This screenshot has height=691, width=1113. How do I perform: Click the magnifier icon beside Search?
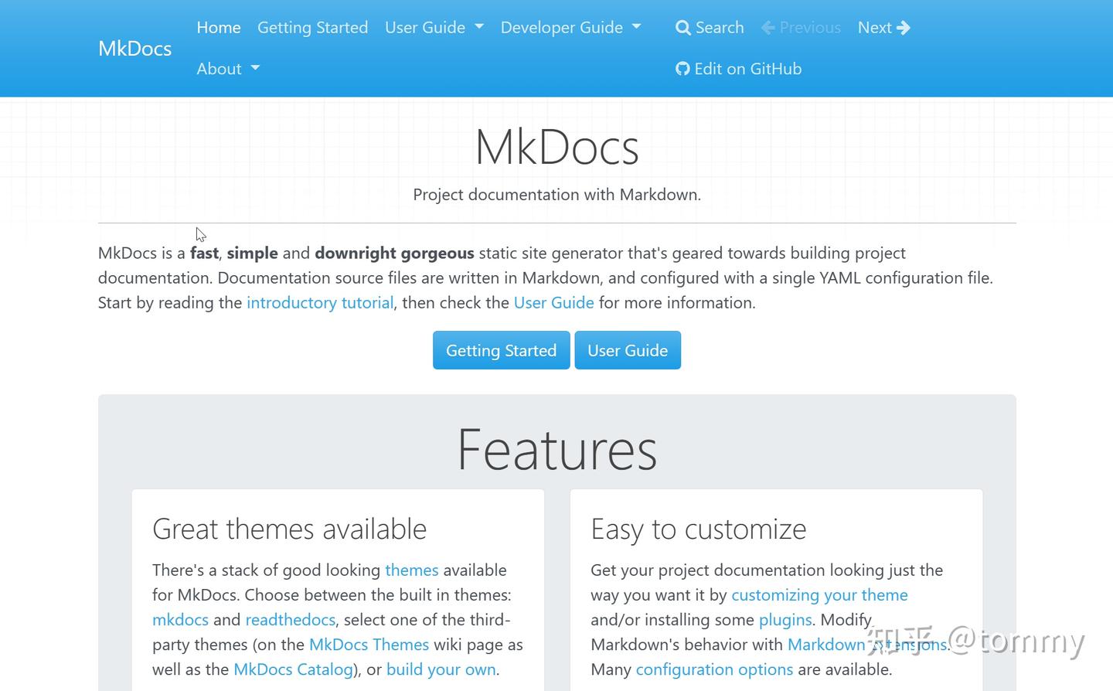coord(682,28)
